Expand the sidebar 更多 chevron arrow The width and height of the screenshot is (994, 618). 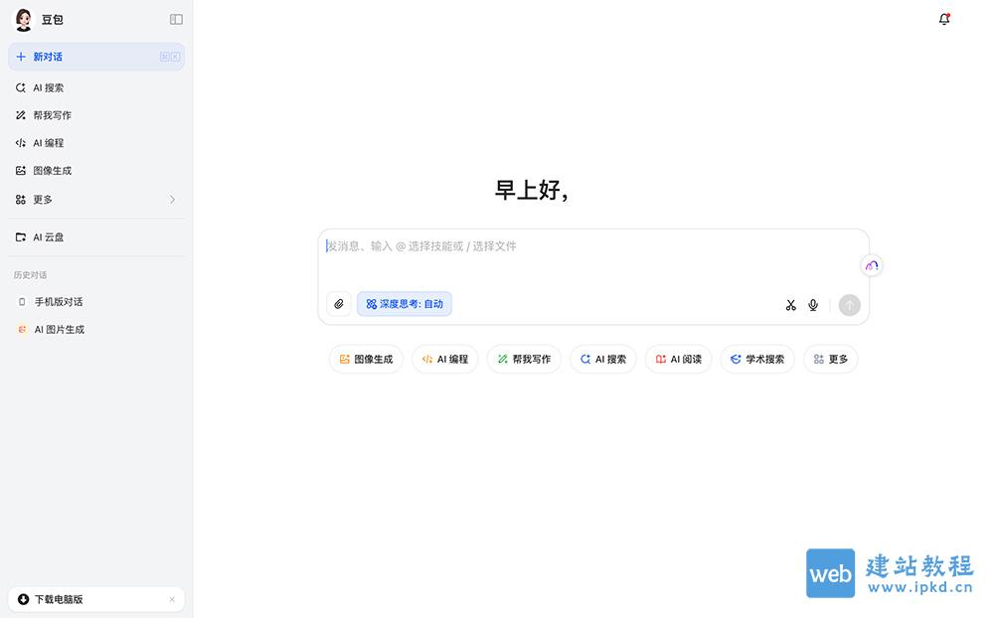(172, 200)
